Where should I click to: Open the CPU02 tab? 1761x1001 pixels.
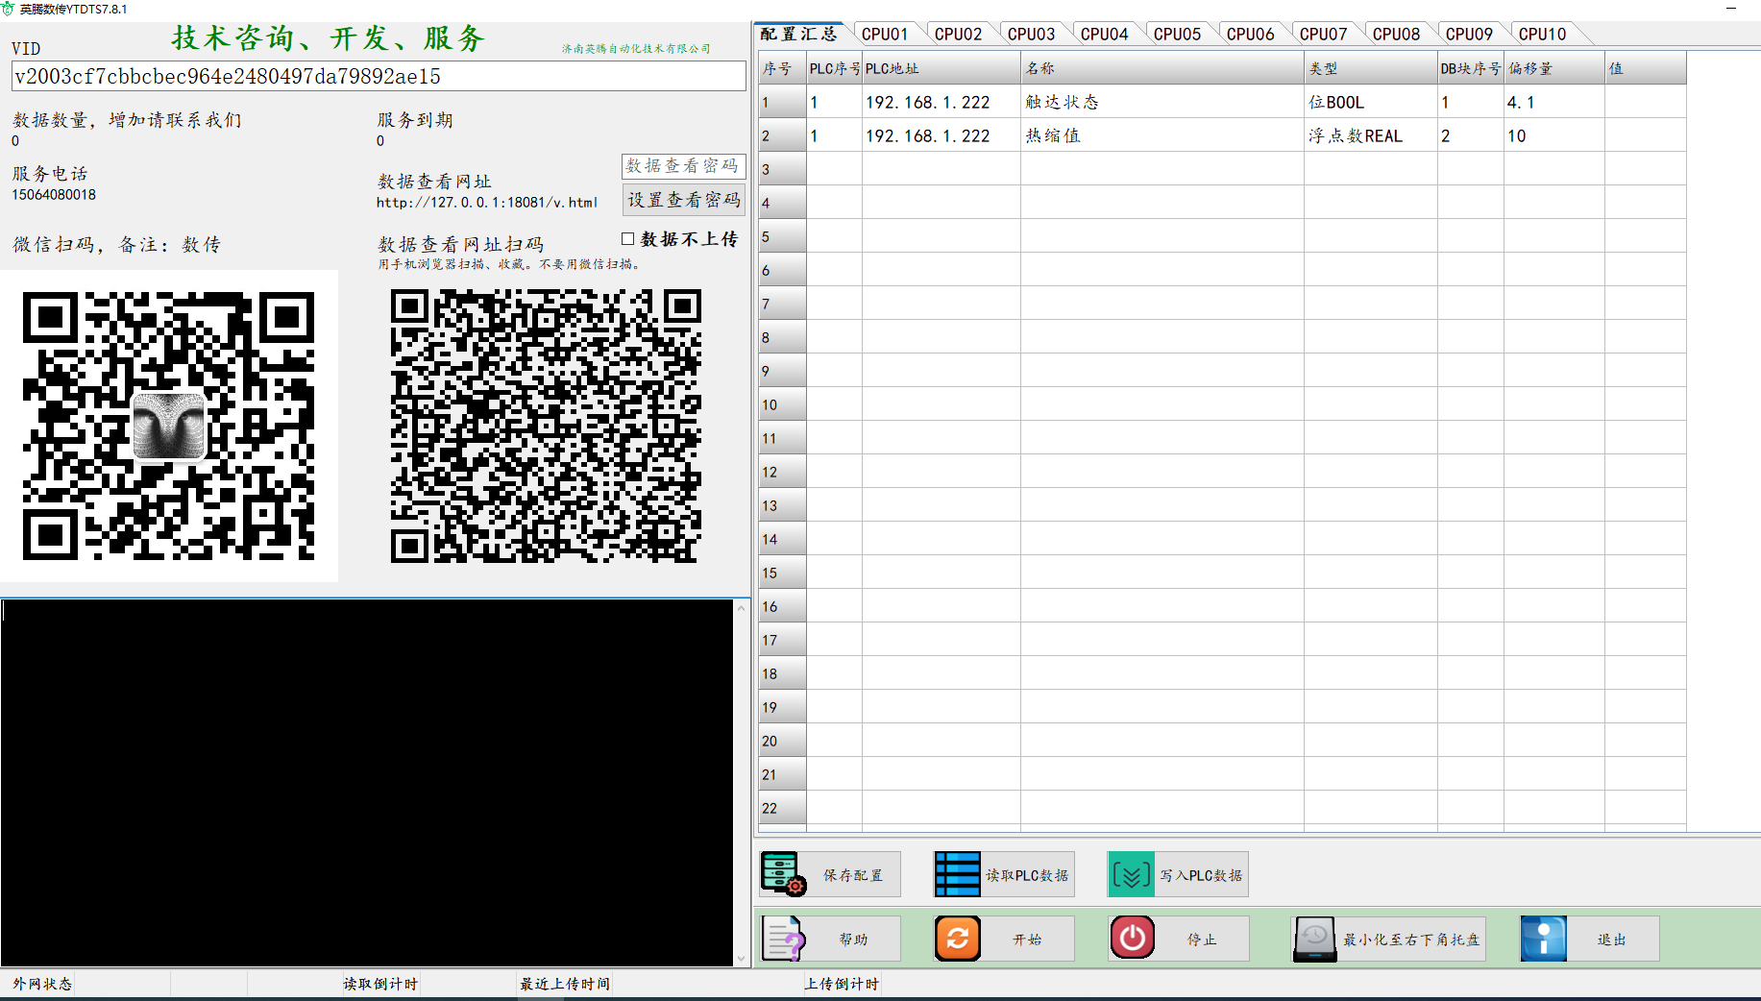coord(958,34)
